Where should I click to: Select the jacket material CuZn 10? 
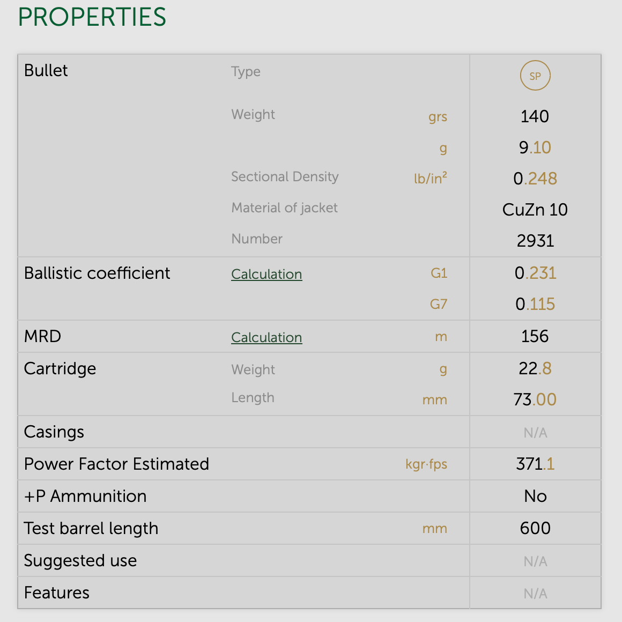[535, 210]
